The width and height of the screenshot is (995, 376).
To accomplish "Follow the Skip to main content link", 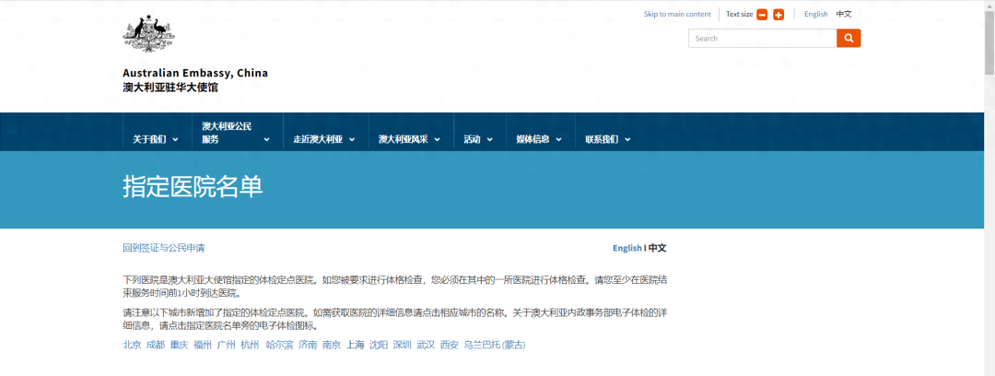I will pos(677,15).
